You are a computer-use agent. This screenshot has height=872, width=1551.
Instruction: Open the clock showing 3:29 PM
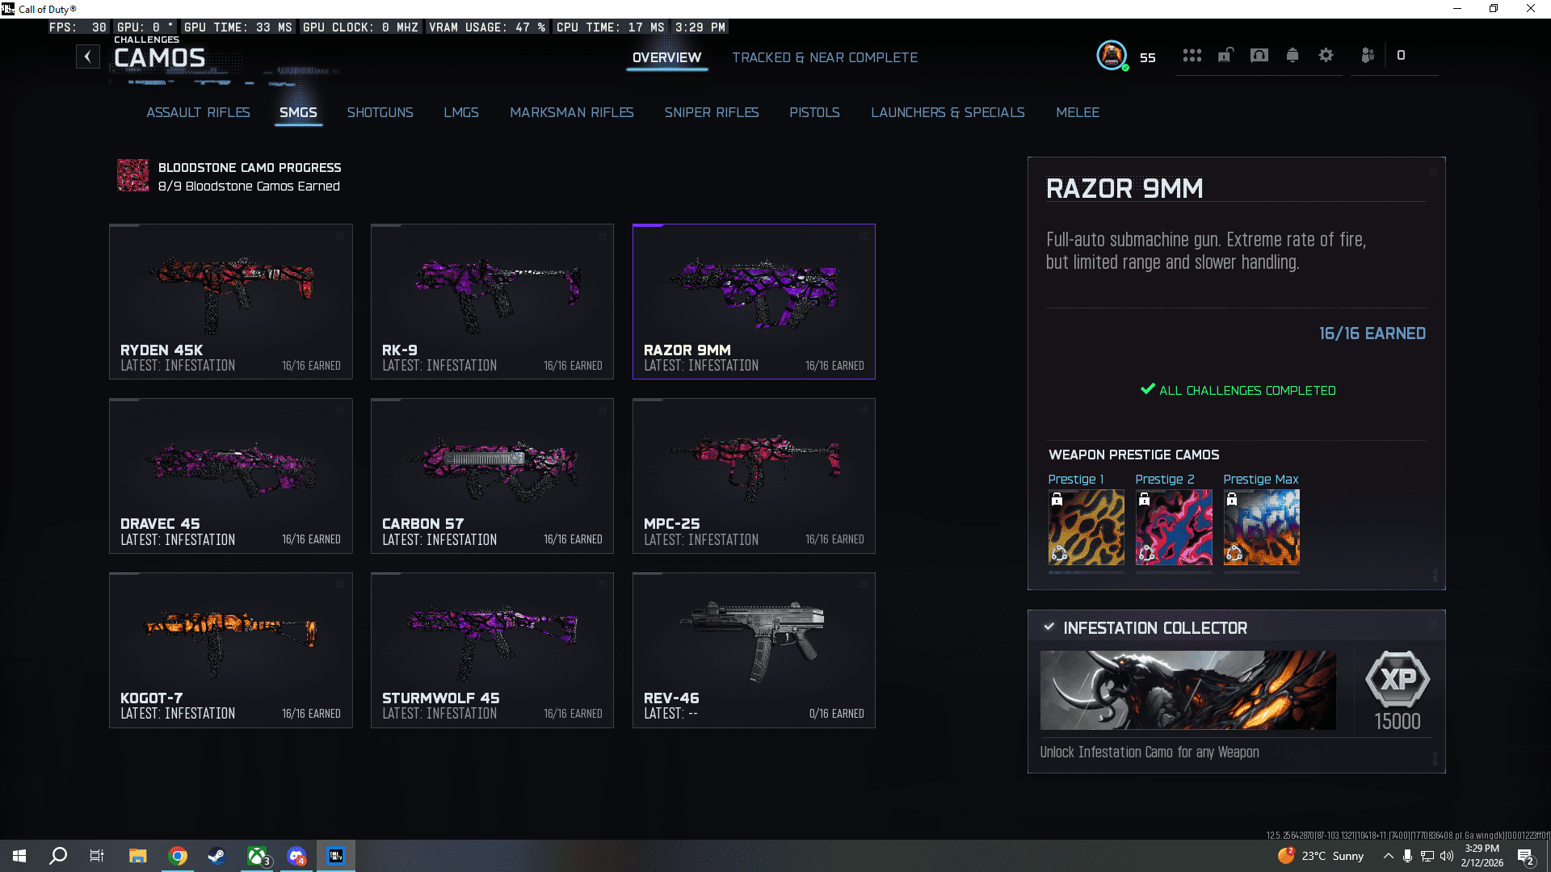point(1482,856)
